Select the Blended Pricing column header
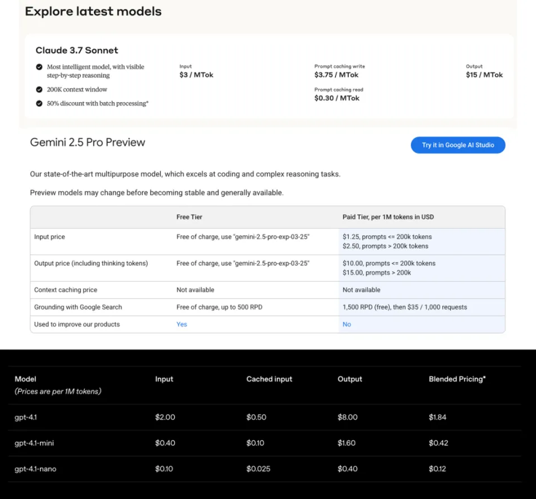 tap(457, 379)
